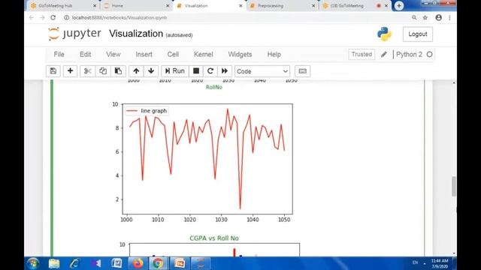Close the Visualization browser tab
The image size is (481, 270).
tap(240, 6)
